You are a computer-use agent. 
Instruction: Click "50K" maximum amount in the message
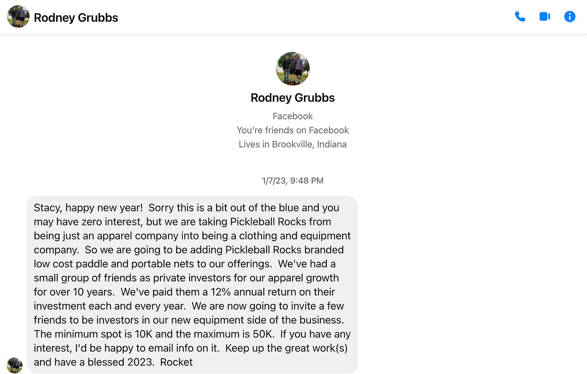coord(264,334)
